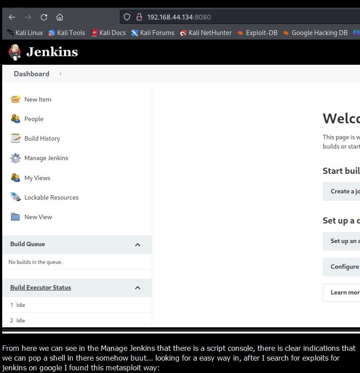This screenshot has height=373, width=360.
Task: Open the Build Executor Status link
Action: tap(40, 287)
